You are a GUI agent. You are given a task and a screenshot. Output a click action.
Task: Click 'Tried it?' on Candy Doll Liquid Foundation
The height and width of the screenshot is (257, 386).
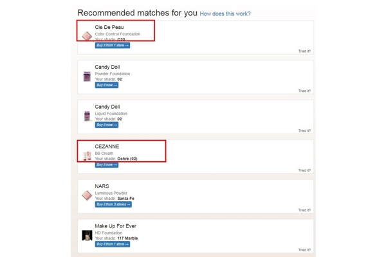coord(304,130)
